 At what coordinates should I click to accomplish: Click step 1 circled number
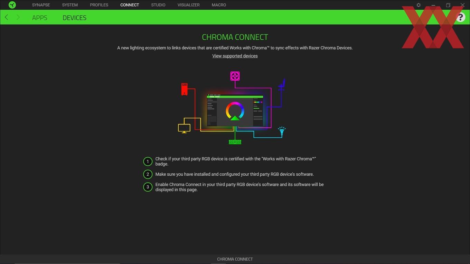[148, 162]
